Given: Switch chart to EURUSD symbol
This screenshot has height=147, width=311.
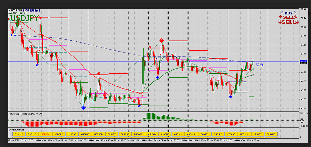Looking at the screenshot, I should tap(19, 134).
